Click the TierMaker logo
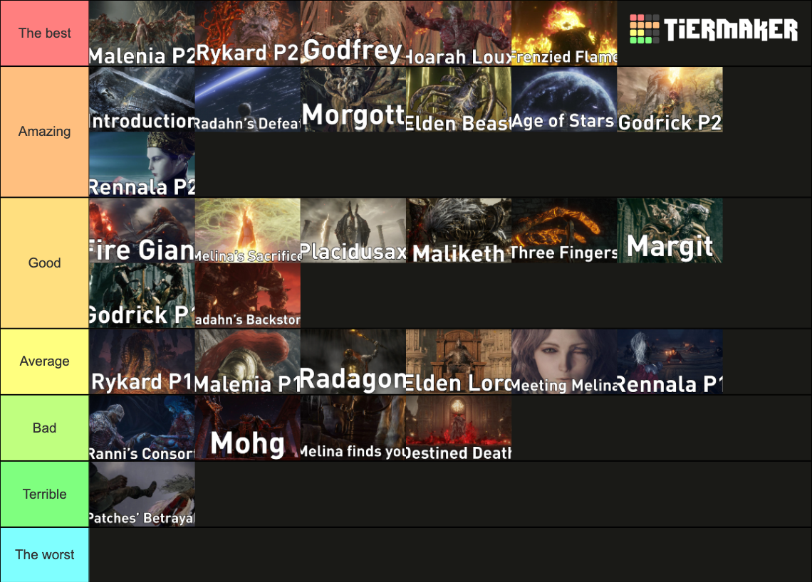Image resolution: width=812 pixels, height=582 pixels. 714,29
